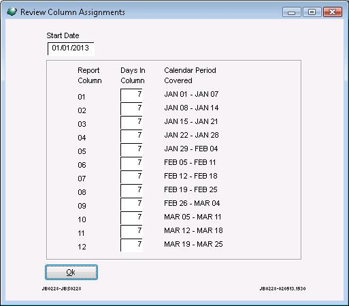Click the application globe icon in title bar
This screenshot has width=349, height=306.
pos(12,12)
